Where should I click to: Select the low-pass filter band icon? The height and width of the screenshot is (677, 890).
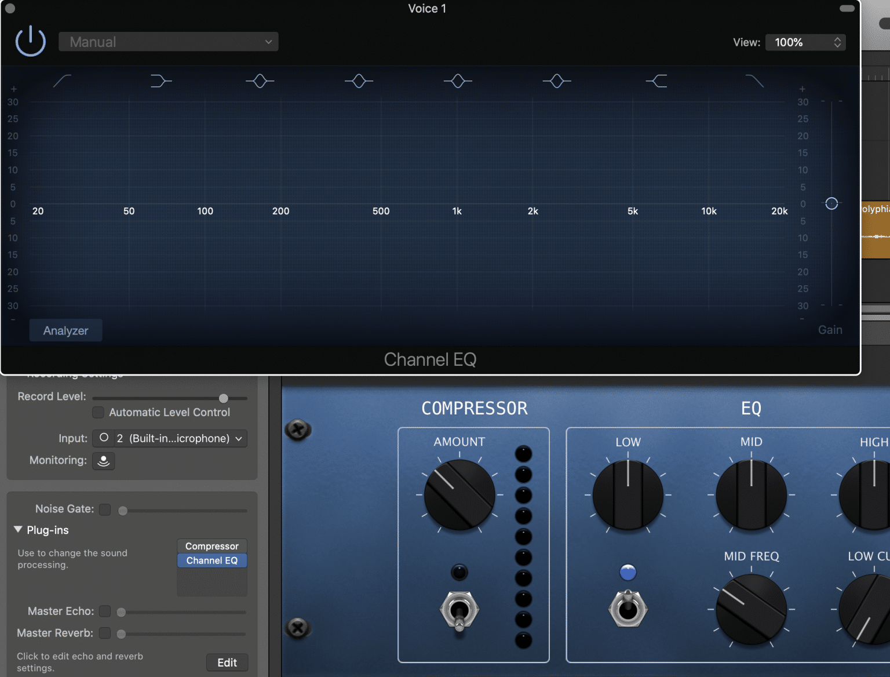point(756,81)
